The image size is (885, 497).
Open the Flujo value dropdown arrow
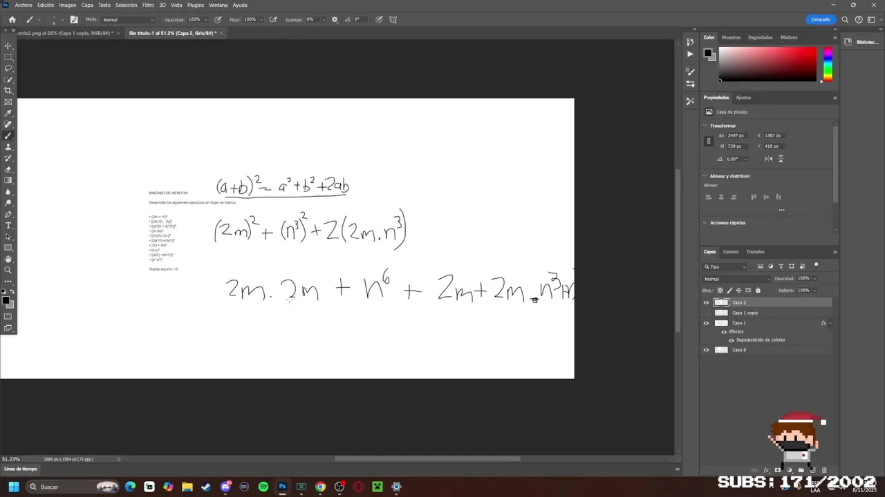pyautogui.click(x=261, y=19)
